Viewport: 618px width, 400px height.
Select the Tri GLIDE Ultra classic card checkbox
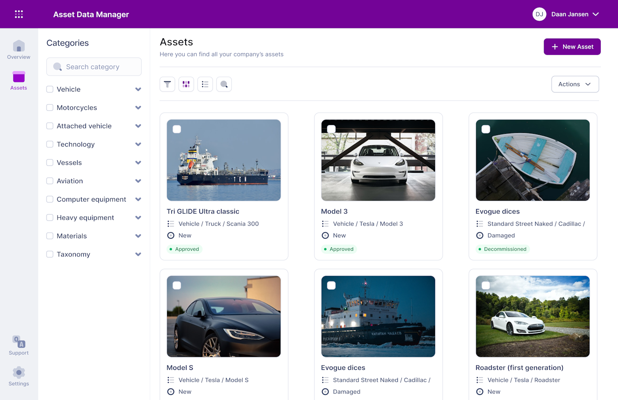pos(177,129)
